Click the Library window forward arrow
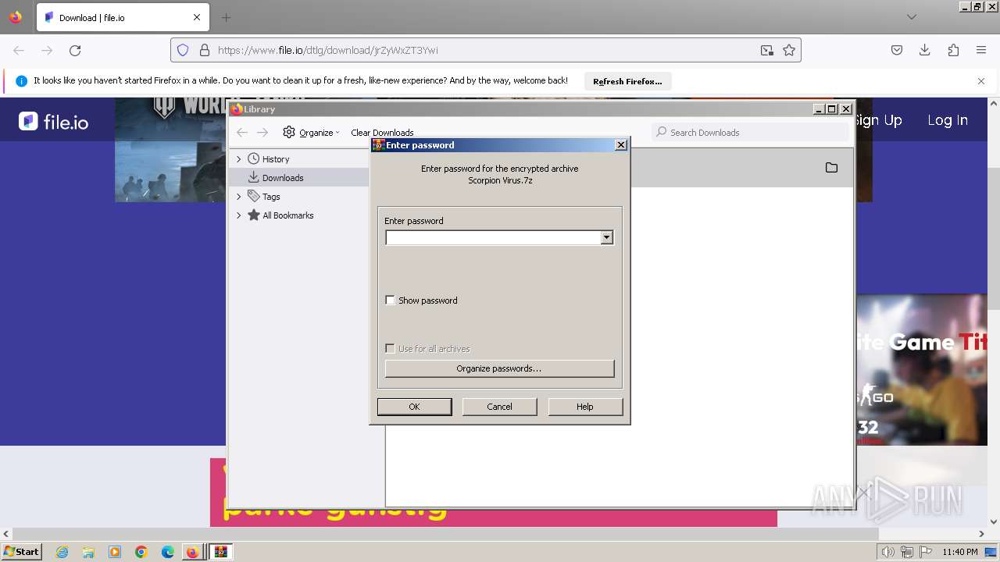Viewport: 1000px width, 562px height. point(262,133)
